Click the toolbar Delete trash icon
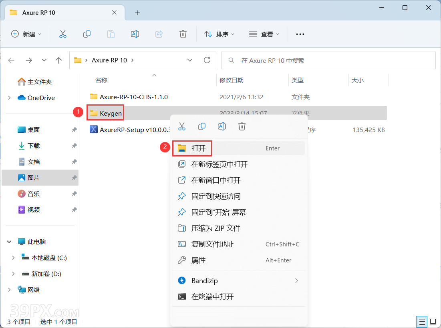 coord(183,34)
